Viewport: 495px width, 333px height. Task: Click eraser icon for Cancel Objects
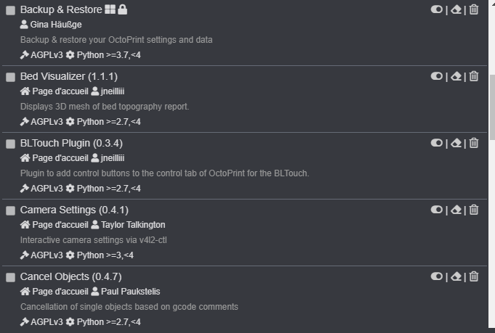coord(456,276)
